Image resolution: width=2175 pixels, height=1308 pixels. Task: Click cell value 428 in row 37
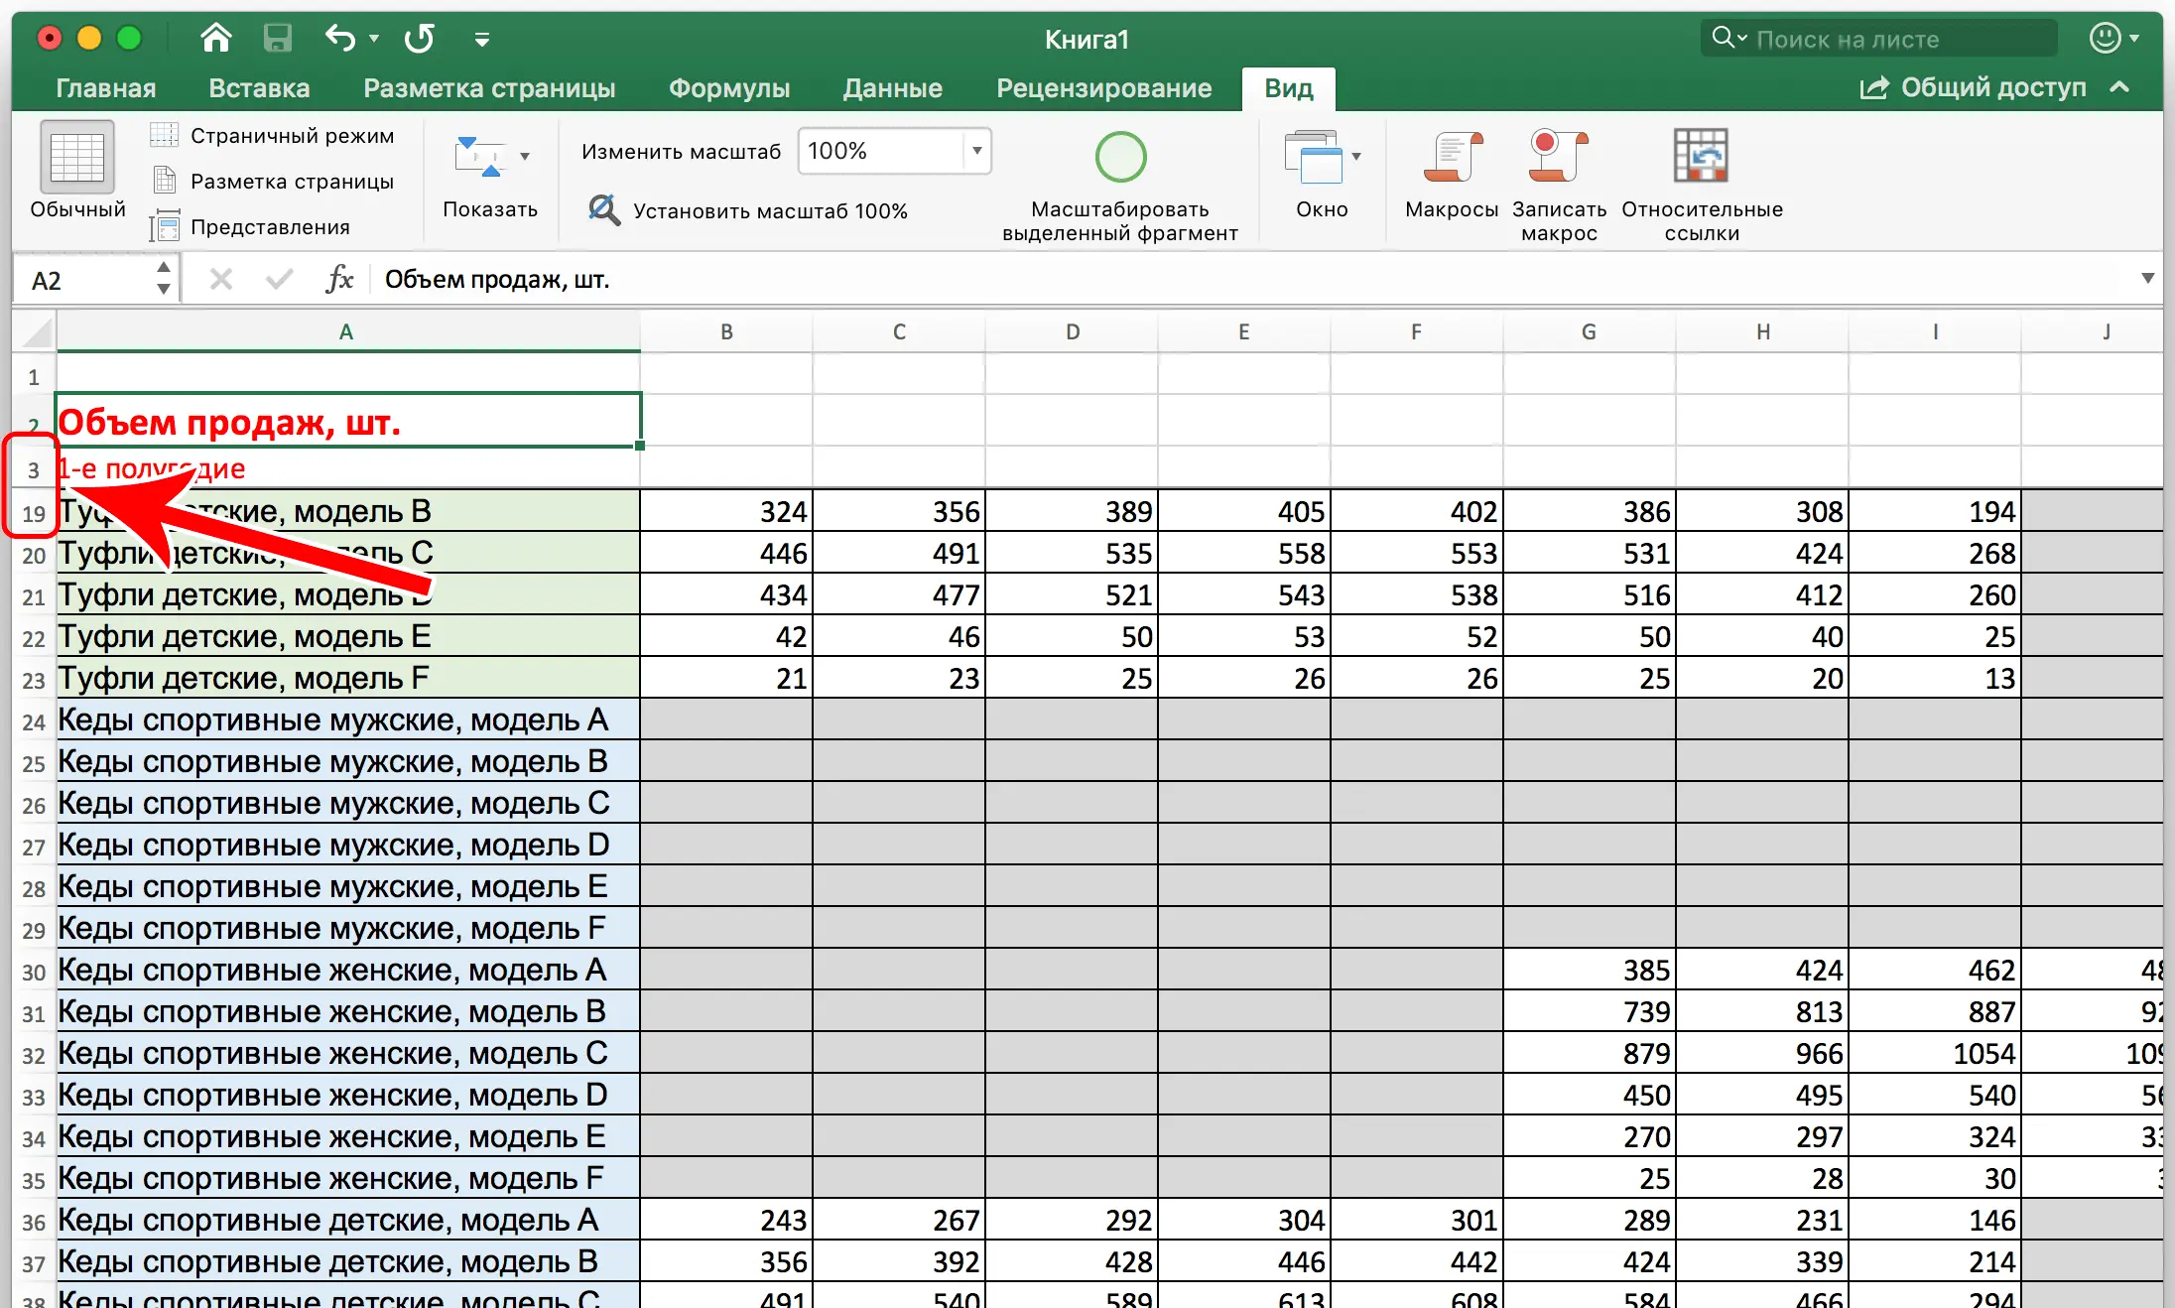point(1072,1261)
